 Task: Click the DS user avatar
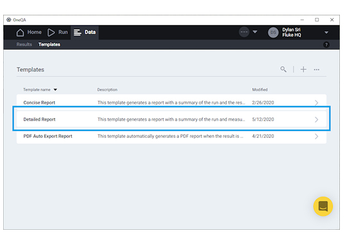[273, 32]
